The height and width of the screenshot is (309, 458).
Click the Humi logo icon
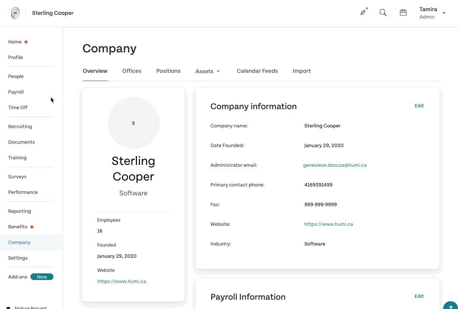tap(15, 13)
